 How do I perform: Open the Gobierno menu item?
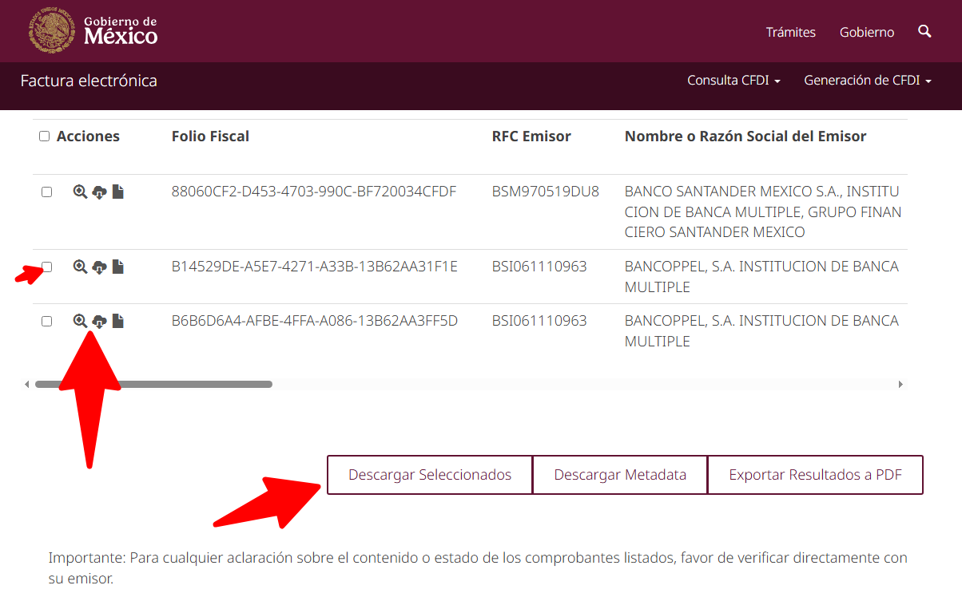click(x=866, y=33)
